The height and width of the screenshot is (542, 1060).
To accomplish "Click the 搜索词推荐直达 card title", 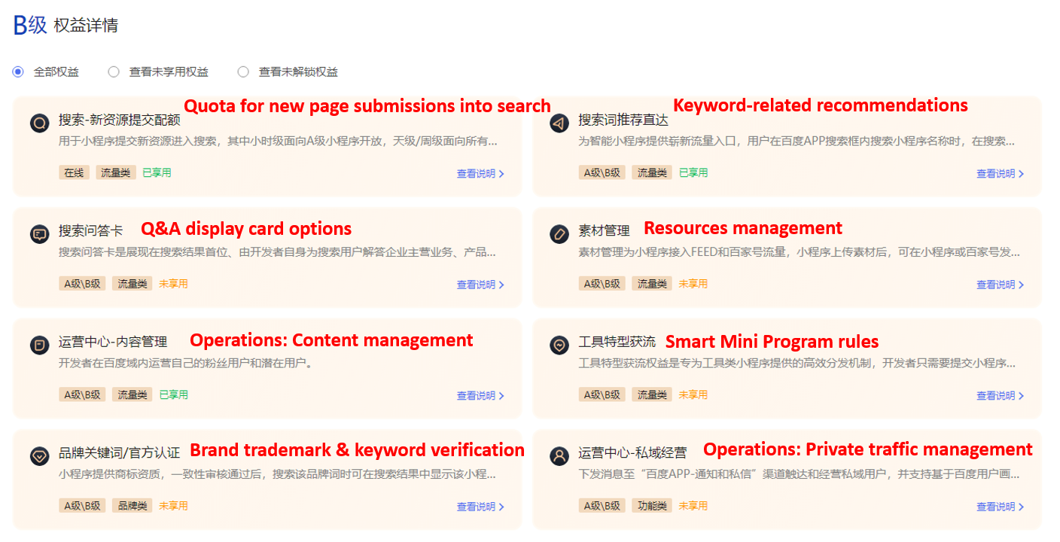I will pos(623,120).
